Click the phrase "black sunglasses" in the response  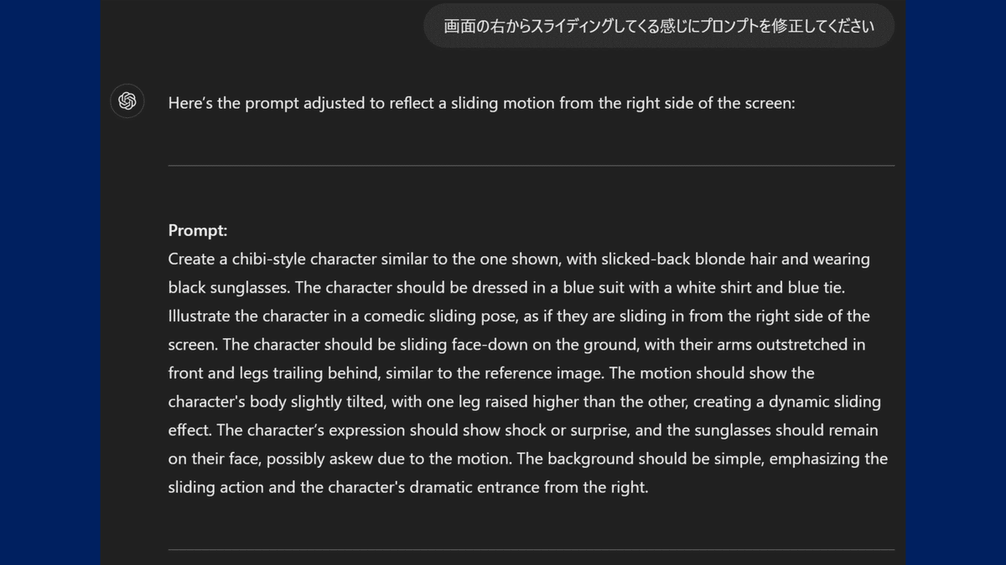(228, 287)
